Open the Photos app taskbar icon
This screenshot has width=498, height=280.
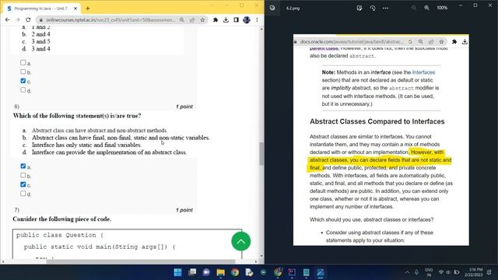point(321,272)
